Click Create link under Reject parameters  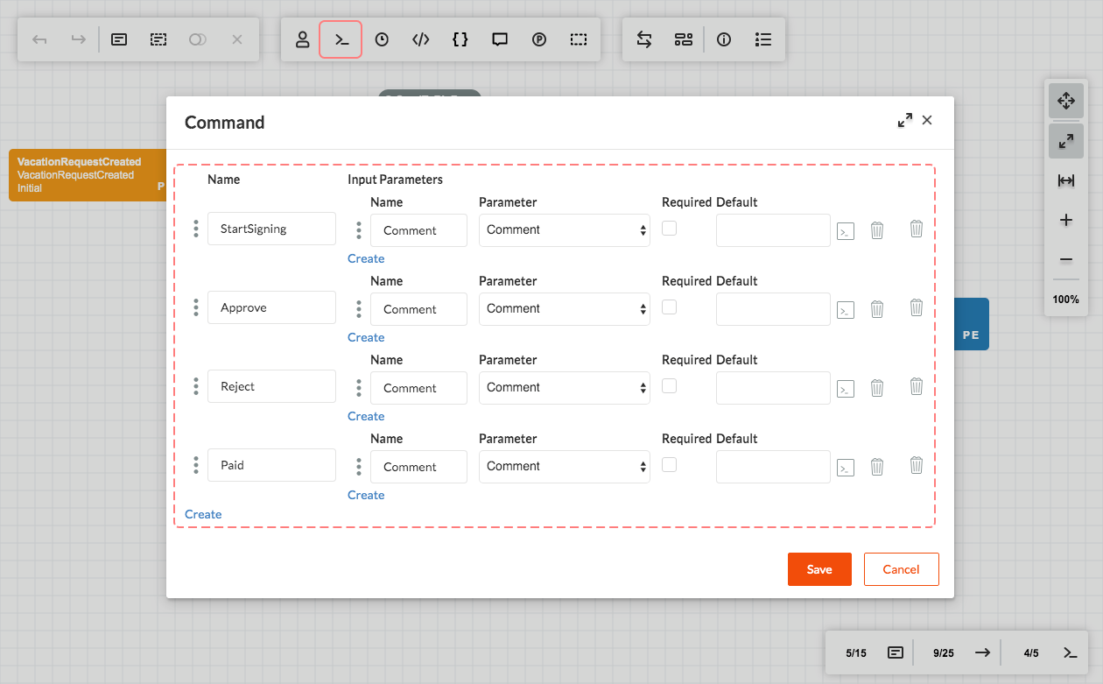[366, 416]
